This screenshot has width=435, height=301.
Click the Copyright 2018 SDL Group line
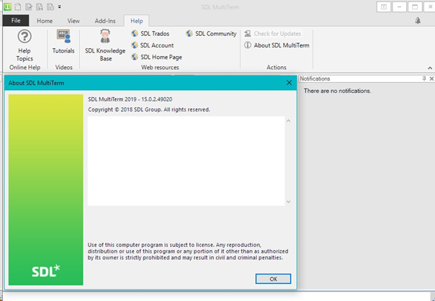click(x=149, y=109)
